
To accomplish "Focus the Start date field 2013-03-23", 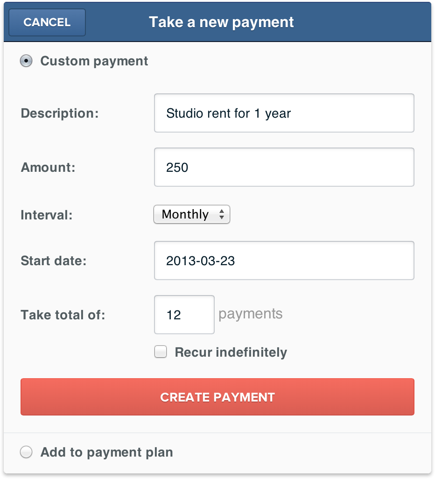I will click(284, 261).
